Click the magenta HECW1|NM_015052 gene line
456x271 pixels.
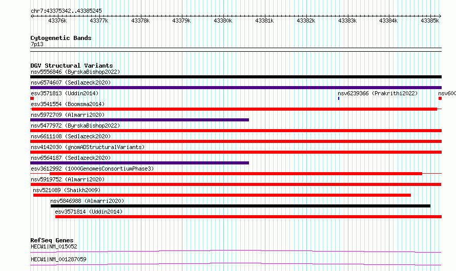click(236, 251)
